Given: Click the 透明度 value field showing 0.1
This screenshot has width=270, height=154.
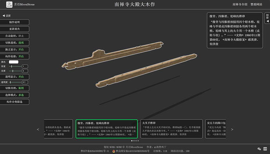Looking at the screenshot, I should coord(25,82).
